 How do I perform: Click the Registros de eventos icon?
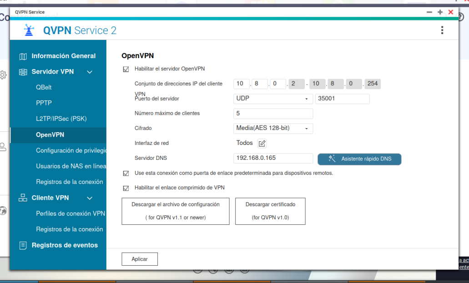[23, 245]
